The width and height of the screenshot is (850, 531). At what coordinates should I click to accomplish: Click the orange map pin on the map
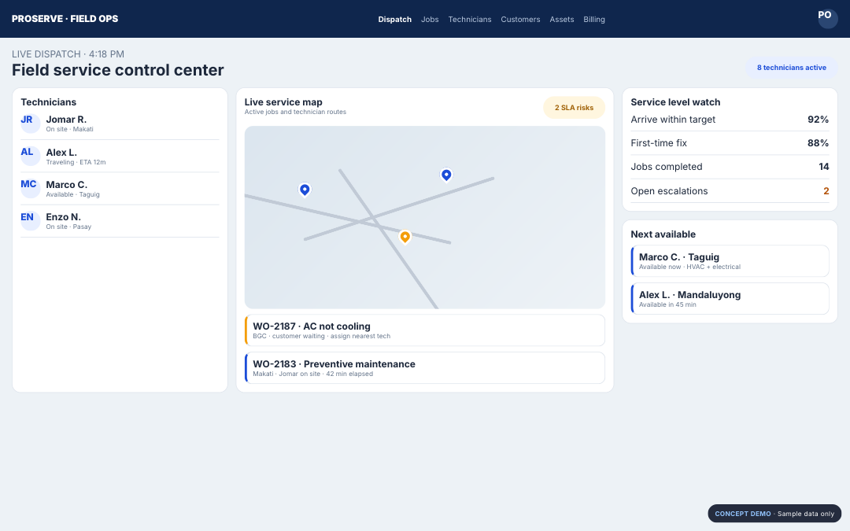(405, 237)
